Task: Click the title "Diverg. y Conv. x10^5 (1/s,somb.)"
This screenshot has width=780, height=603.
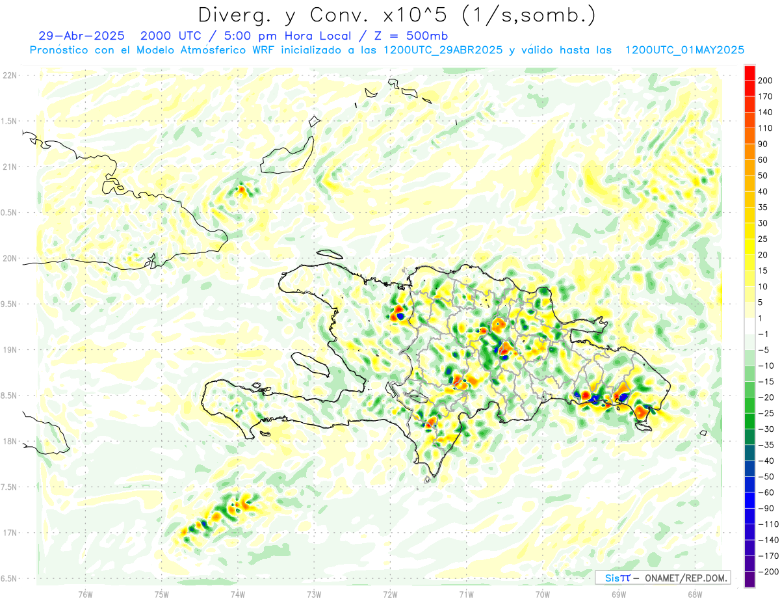Action: point(396,15)
